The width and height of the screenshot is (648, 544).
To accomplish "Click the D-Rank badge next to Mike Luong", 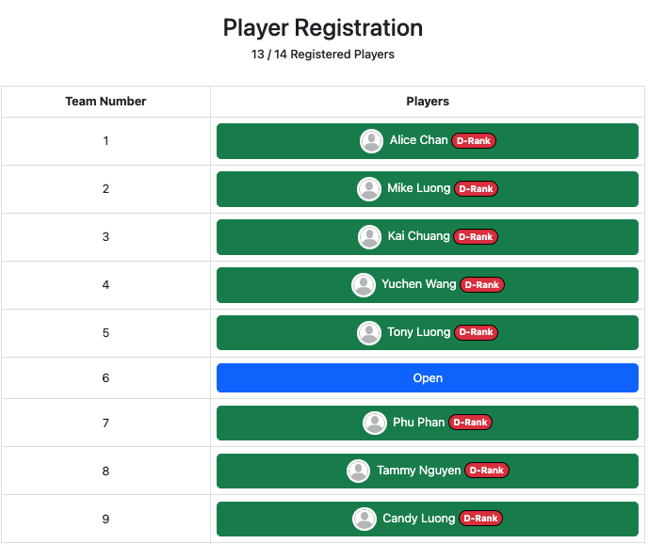I will point(476,189).
